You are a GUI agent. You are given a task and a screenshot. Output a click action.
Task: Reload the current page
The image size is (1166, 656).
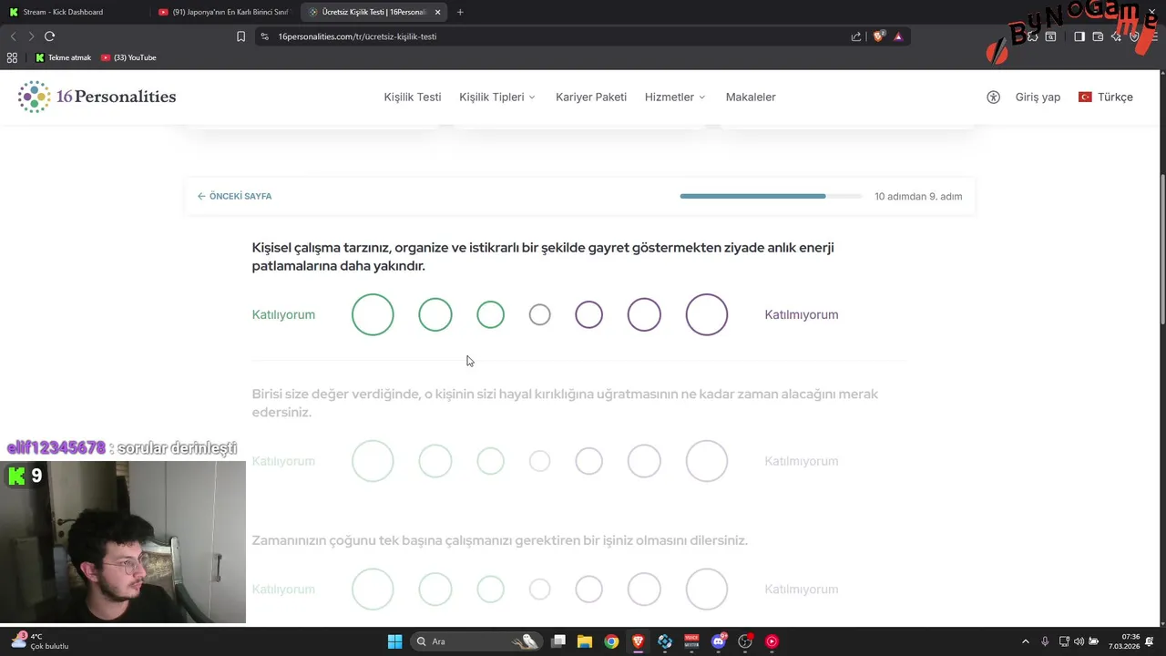[49, 36]
